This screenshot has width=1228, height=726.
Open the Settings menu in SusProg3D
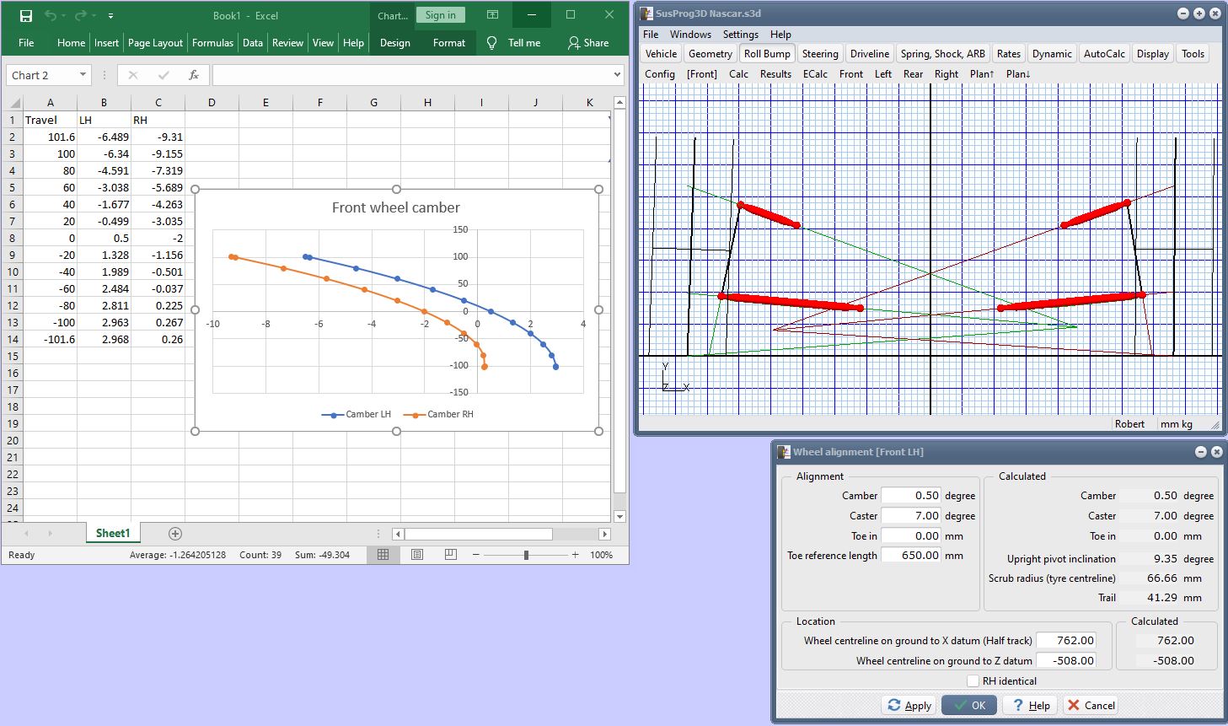pos(740,35)
